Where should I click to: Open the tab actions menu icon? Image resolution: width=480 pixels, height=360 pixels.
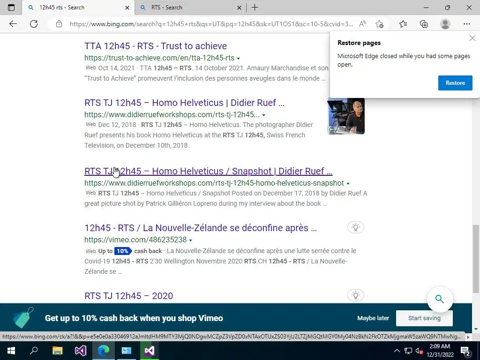(x=11, y=7)
